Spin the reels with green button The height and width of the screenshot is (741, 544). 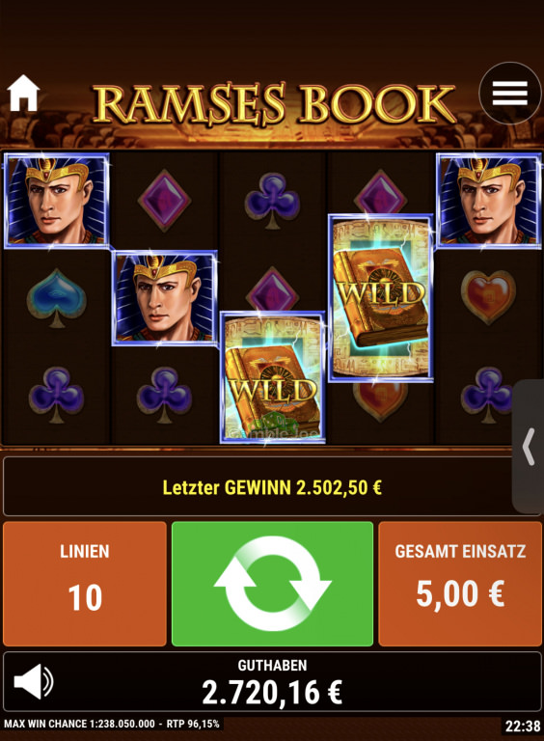coord(272,584)
